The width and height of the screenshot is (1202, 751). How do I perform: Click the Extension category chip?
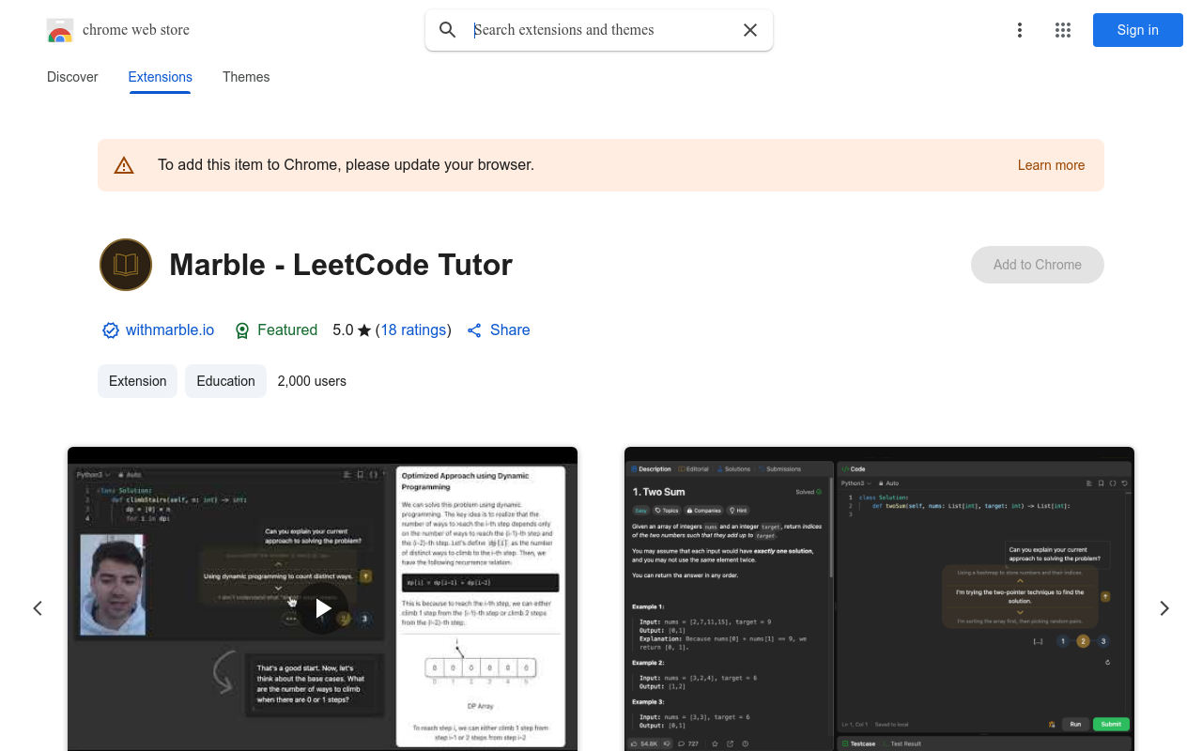(137, 381)
